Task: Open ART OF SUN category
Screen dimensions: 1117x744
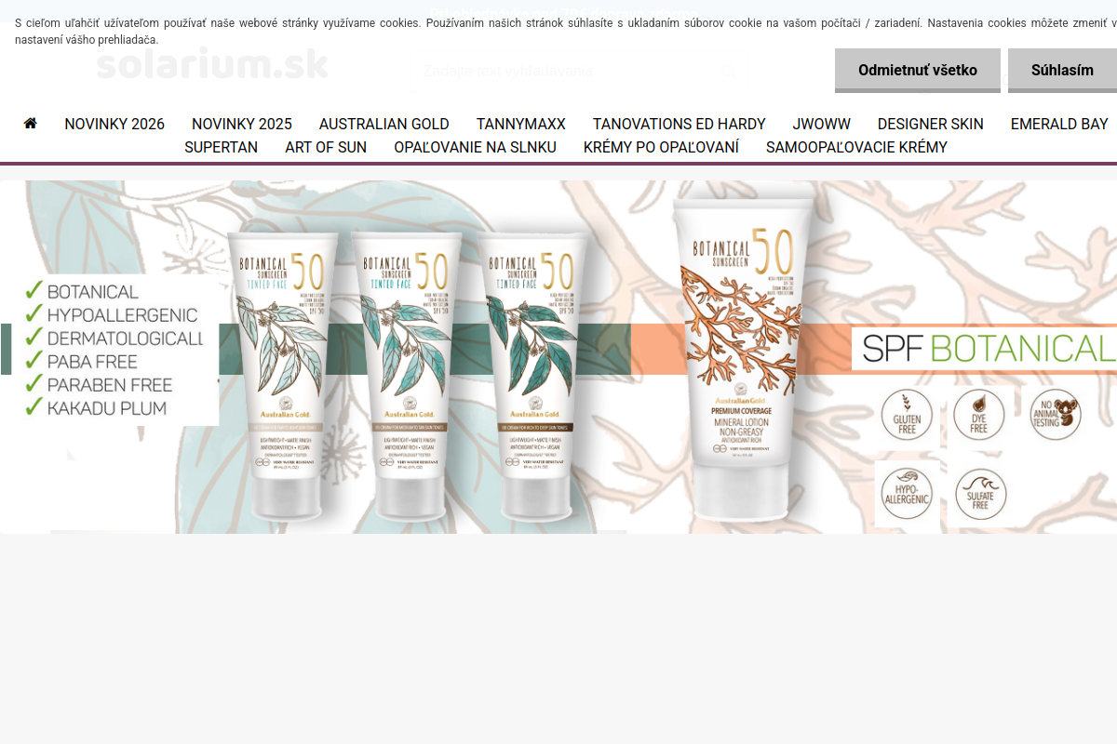Action: click(326, 147)
